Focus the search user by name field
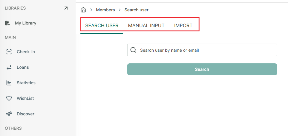The width and height of the screenshot is (288, 136). (x=202, y=50)
